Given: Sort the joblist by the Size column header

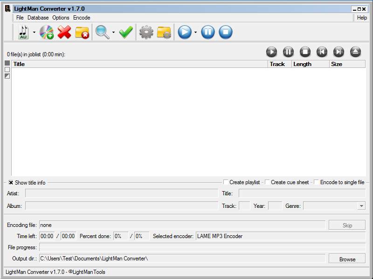Looking at the screenshot, I should click(347, 64).
